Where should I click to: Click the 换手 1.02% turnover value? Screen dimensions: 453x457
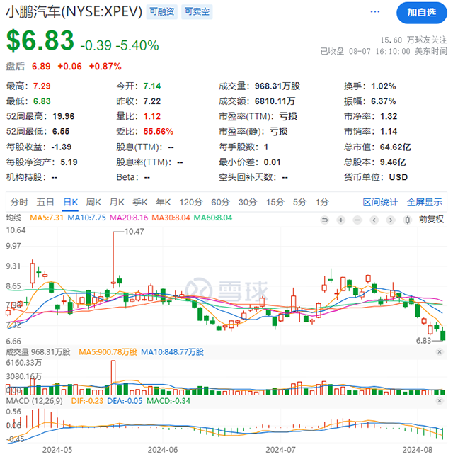tap(384, 86)
